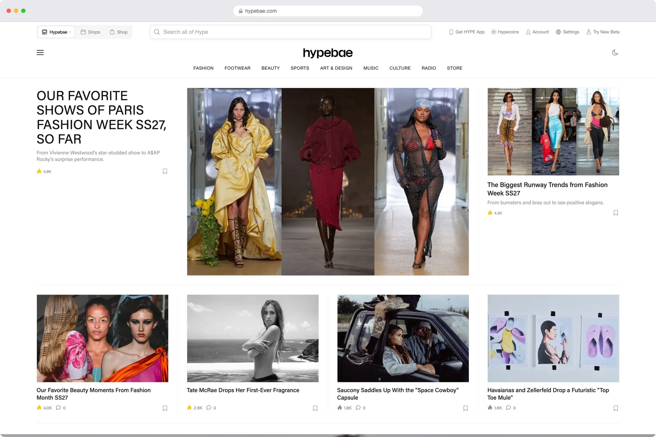Viewport: 656px width, 437px height.
Task: Click Get HYPE App link
Action: [x=467, y=32]
